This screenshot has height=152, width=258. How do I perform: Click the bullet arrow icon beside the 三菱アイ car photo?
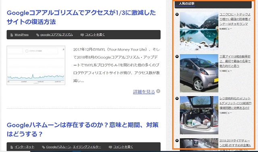(x=177, y=57)
